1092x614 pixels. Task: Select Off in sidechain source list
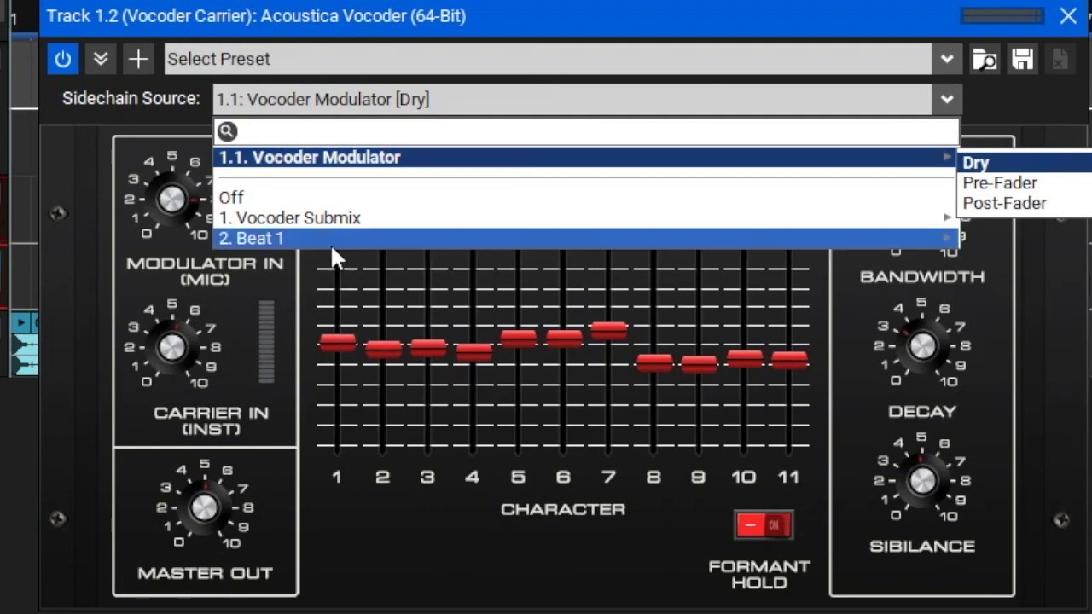[585, 197]
